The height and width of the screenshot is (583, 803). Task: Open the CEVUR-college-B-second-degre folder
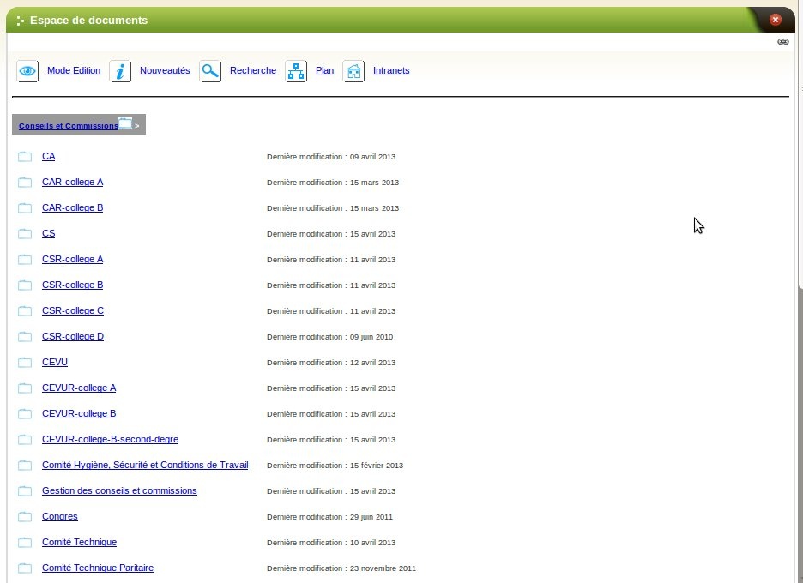coord(110,440)
